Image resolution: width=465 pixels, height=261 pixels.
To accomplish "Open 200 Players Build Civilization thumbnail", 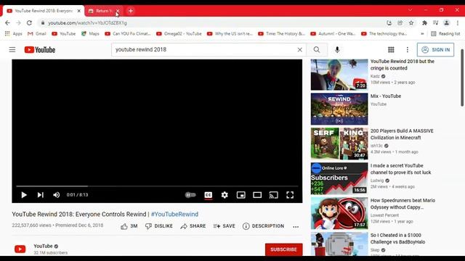I will pos(339,144).
